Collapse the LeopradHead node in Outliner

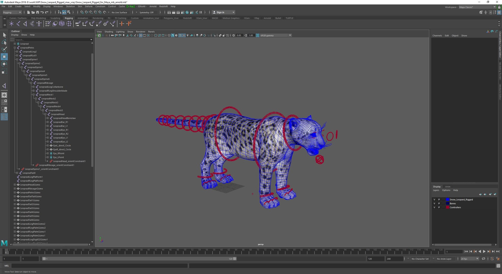(45, 114)
